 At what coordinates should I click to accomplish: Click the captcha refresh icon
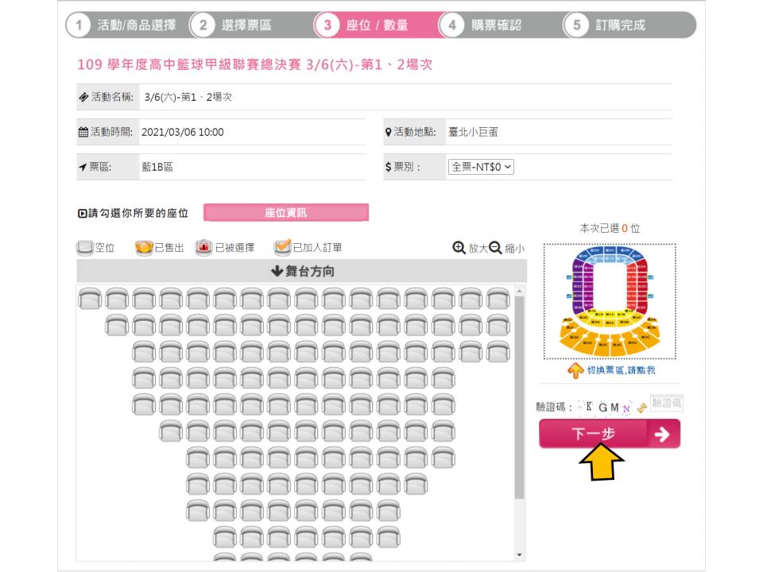[641, 407]
